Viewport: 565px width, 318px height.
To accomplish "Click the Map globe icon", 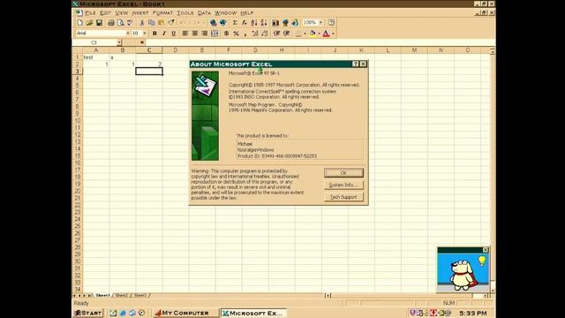I will (x=285, y=23).
